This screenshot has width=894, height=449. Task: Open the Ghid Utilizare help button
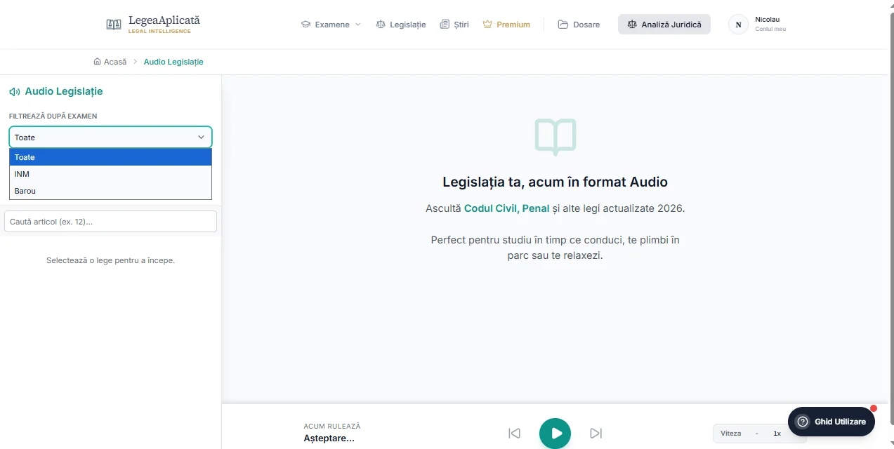pyautogui.click(x=831, y=422)
